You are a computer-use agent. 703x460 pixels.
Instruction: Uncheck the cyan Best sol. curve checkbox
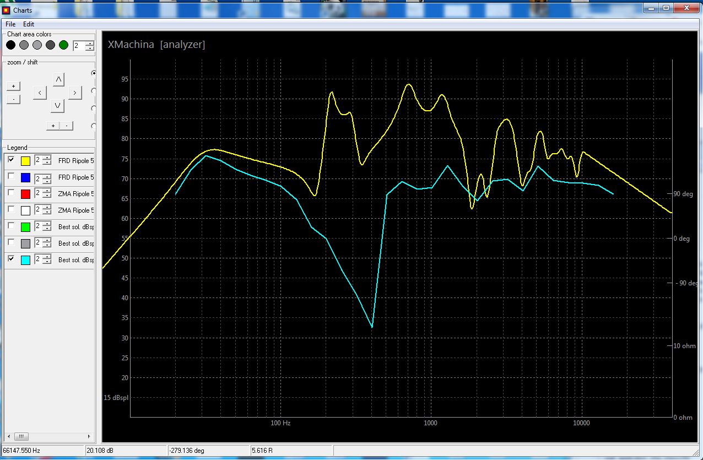tap(12, 258)
